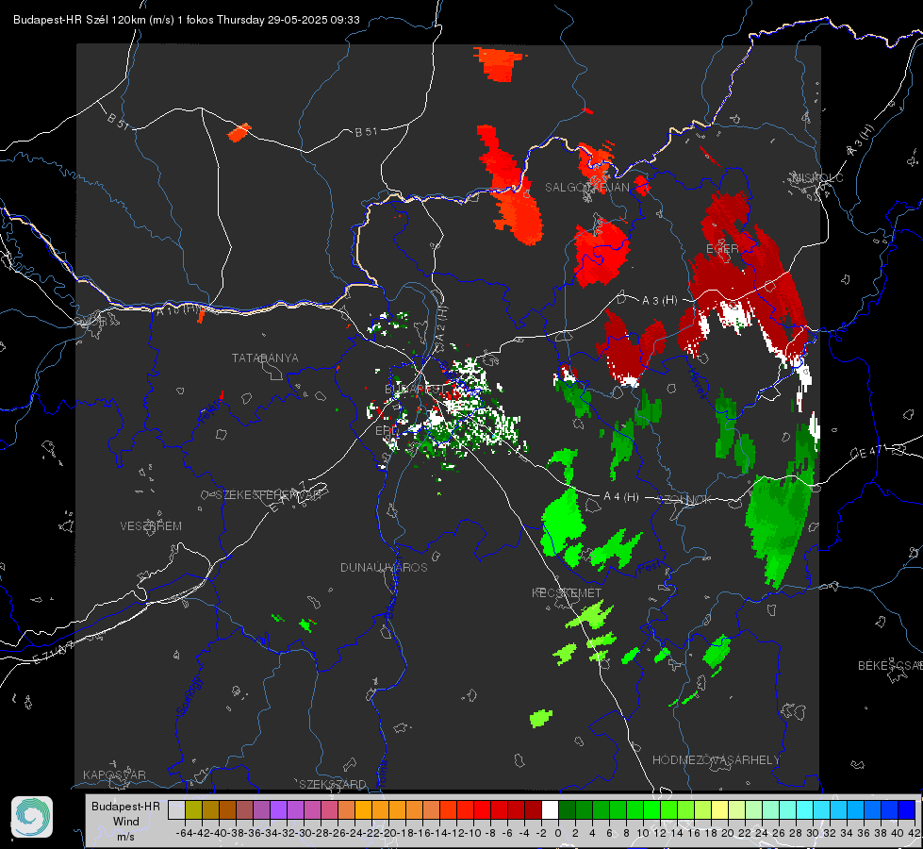923x849 pixels.
Task: Pick the amber swatch between -24 and -22
Action: (363, 809)
